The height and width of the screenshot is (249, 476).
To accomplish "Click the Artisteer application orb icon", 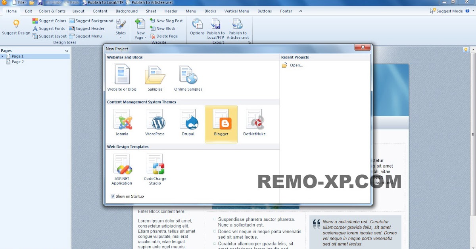I will (x=5, y=2).
